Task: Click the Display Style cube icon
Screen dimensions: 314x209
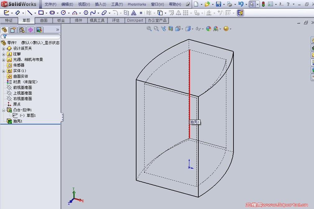Action: coord(188,29)
